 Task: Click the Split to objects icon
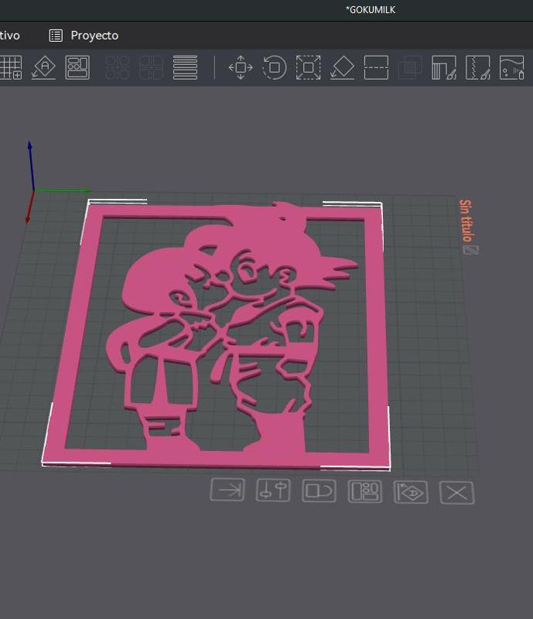click(x=118, y=67)
